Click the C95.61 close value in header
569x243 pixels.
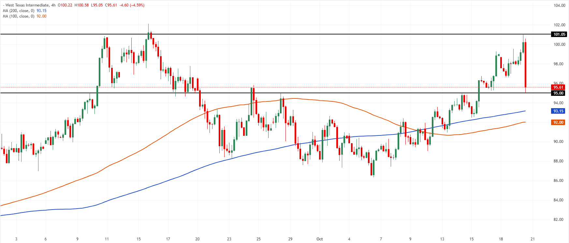tap(111, 5)
